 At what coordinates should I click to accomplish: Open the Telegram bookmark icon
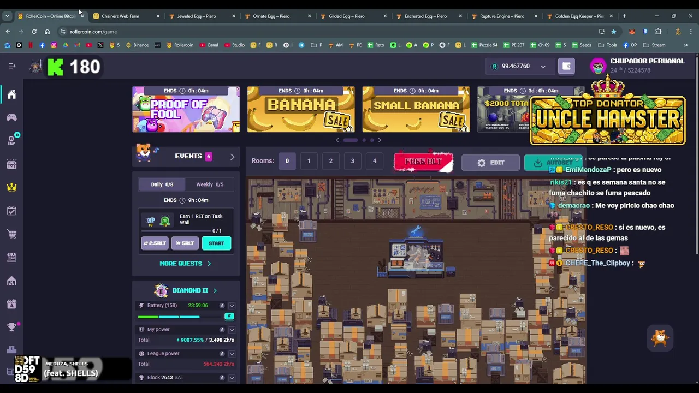(301, 45)
